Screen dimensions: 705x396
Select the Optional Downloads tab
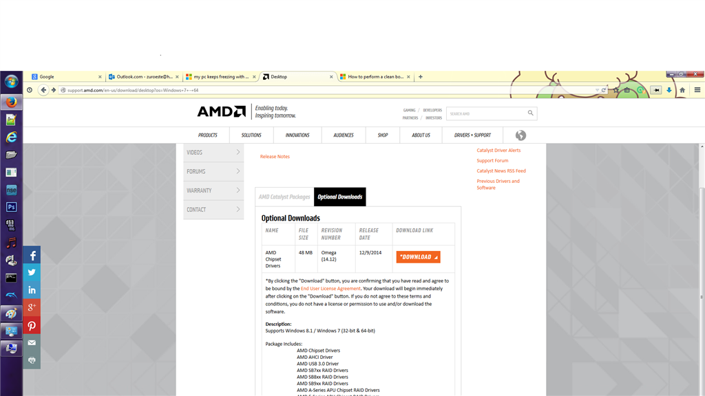[x=340, y=197]
